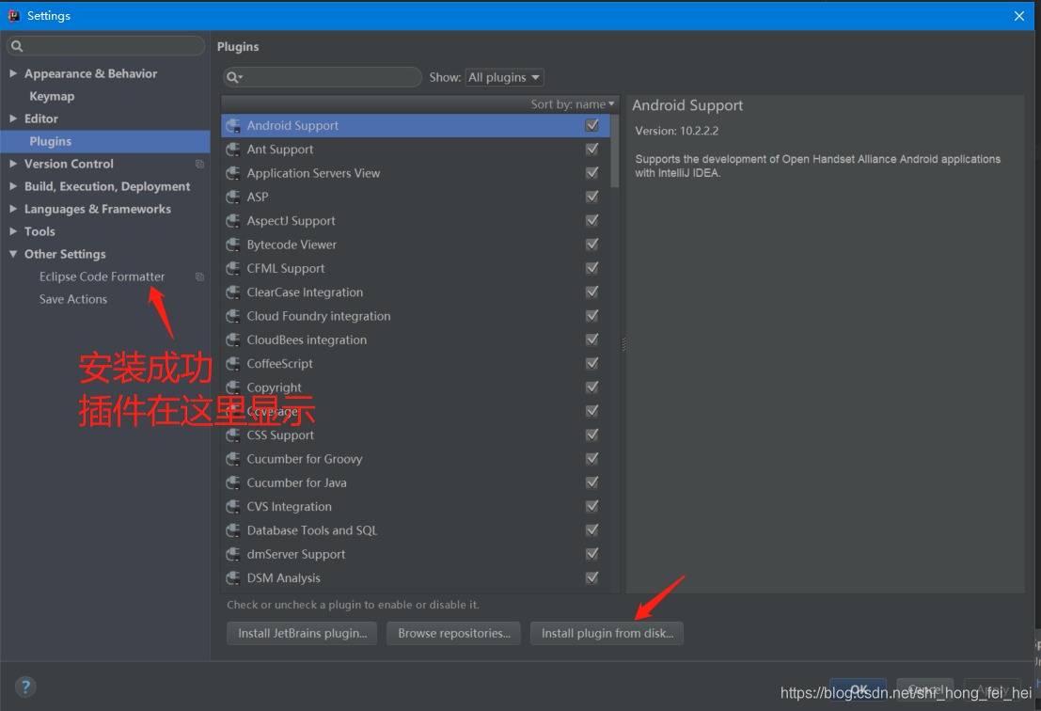The image size is (1041, 711).
Task: Click the plugin list vertical scrollbar
Action: click(x=615, y=152)
